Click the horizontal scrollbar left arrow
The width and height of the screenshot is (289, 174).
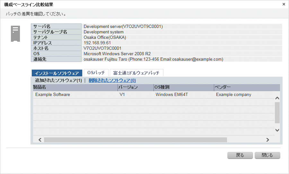click(x=40, y=140)
